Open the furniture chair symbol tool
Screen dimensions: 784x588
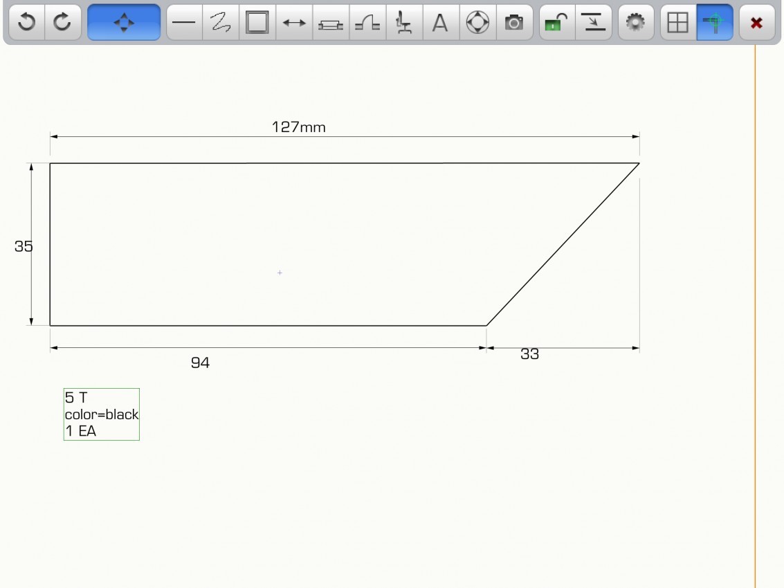(404, 23)
